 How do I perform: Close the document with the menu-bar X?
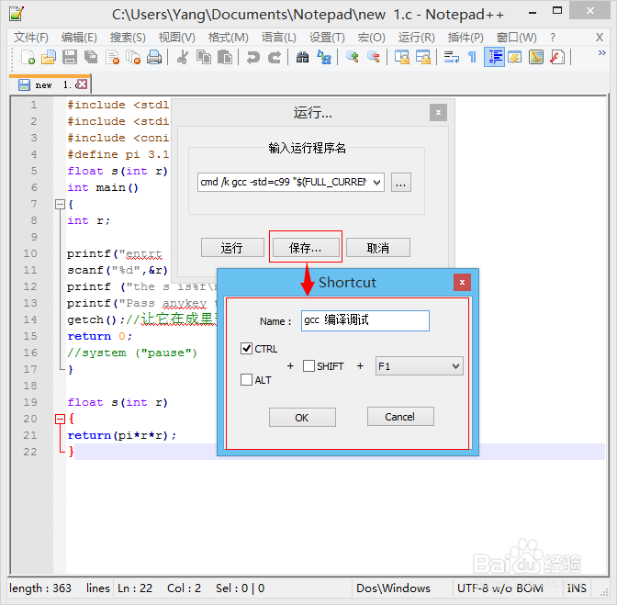coord(600,38)
